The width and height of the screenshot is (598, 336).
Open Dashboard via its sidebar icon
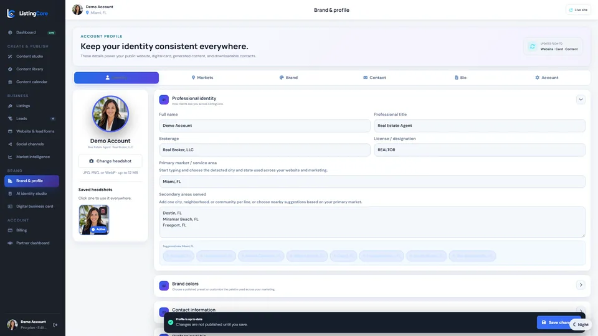(x=10, y=32)
